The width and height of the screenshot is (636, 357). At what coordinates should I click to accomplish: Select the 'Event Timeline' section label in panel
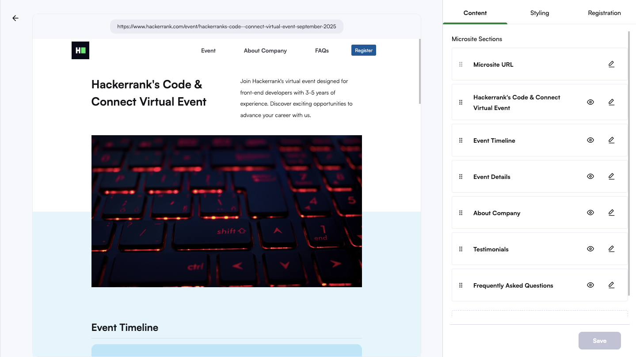click(494, 141)
